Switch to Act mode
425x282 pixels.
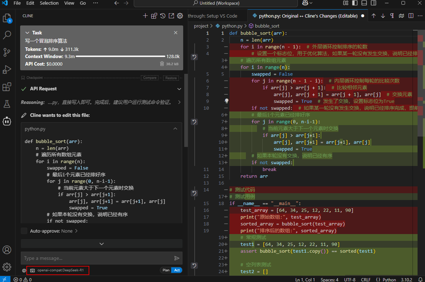click(x=177, y=270)
